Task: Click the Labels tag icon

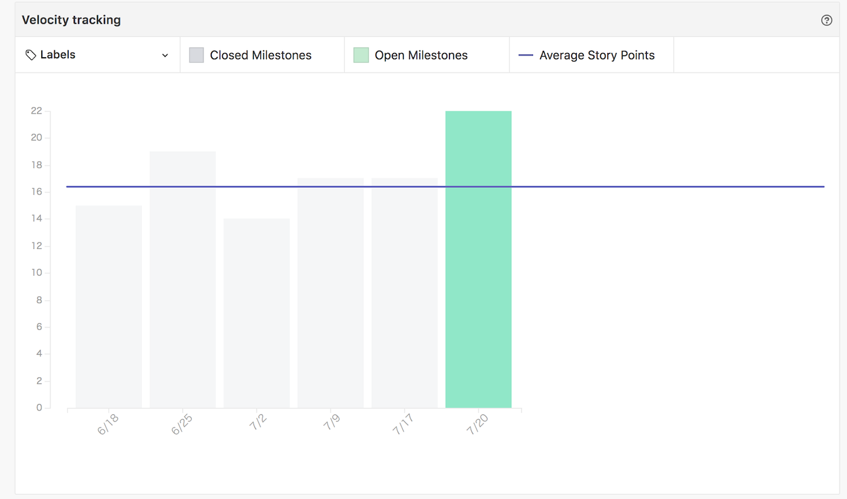Action: (x=31, y=55)
